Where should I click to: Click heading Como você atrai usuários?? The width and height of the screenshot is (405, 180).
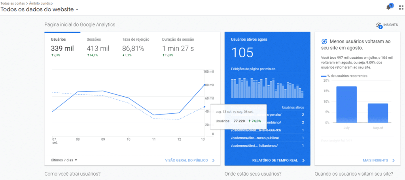pyautogui.click(x=73, y=174)
